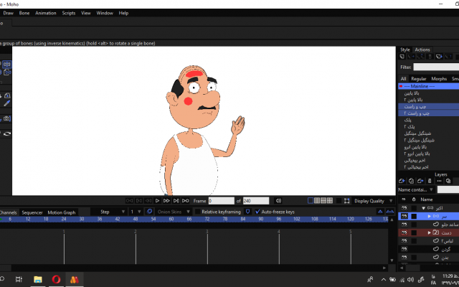Click the Task View taskbar icon
Viewport: 459px width, 287px height.
[x=19, y=279]
